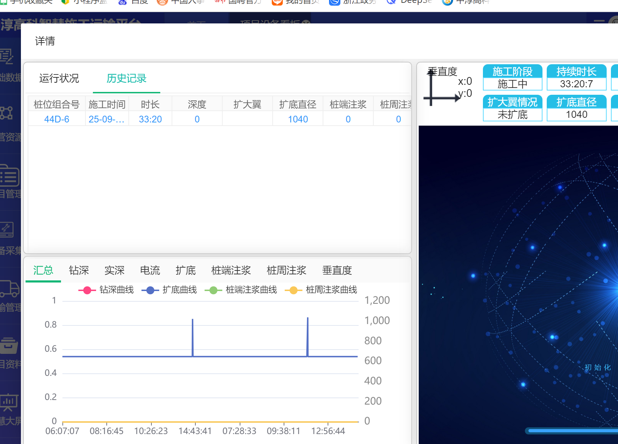Select the 设备采集 wrench icon in sidebar

7,230
